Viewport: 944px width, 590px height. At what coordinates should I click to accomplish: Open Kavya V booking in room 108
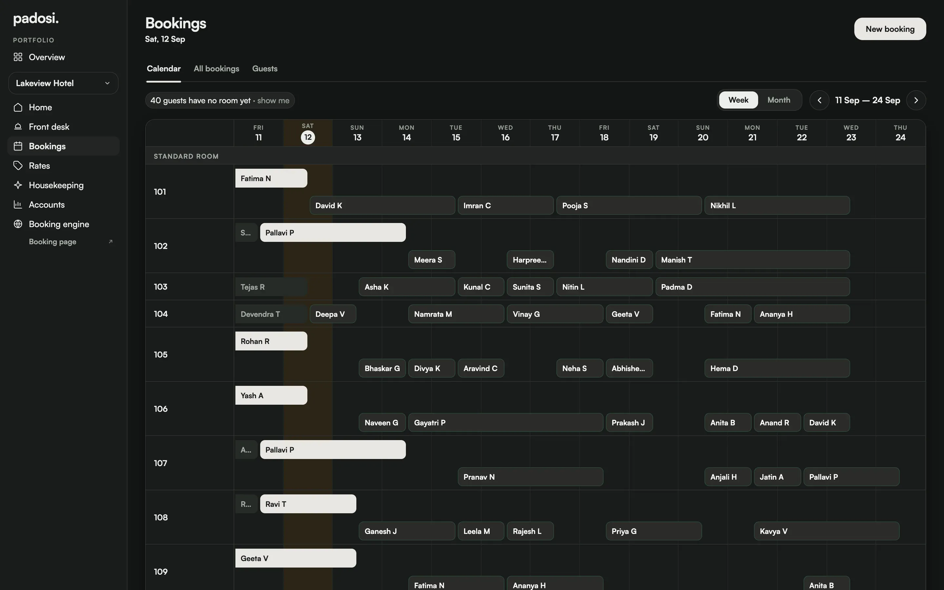pos(827,531)
